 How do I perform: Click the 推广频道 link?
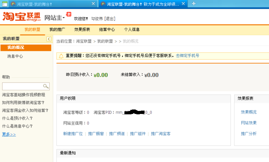117,134
